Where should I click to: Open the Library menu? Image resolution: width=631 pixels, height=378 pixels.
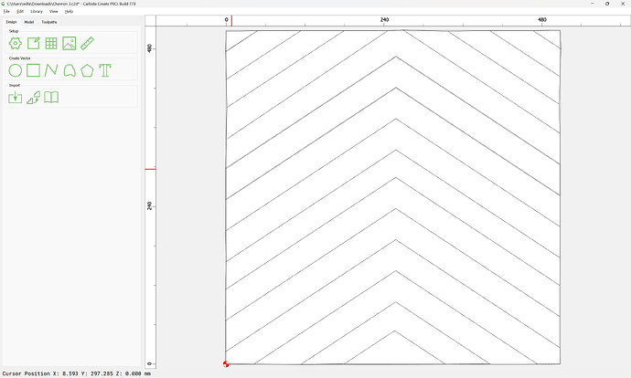(37, 12)
